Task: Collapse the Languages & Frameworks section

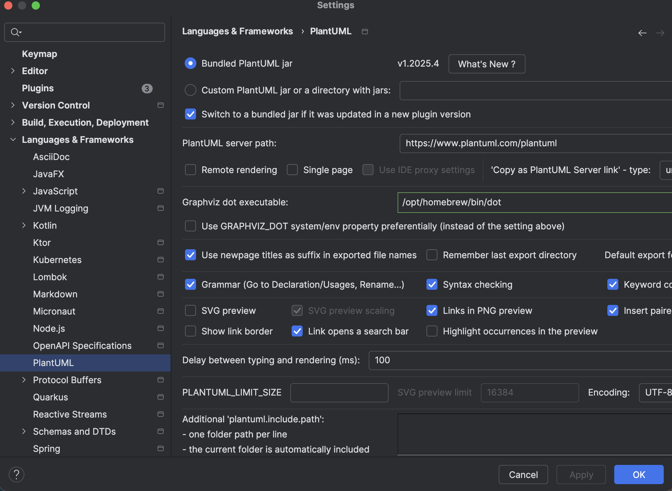Action: click(13, 139)
